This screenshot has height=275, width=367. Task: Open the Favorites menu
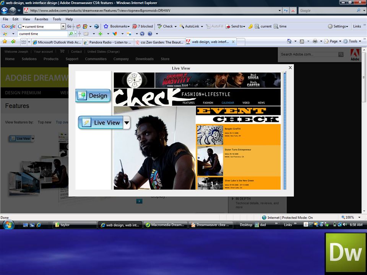(41, 19)
